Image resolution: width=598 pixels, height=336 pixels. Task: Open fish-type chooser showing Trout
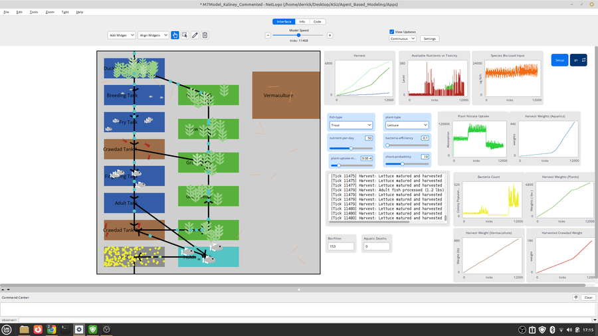click(x=351, y=125)
